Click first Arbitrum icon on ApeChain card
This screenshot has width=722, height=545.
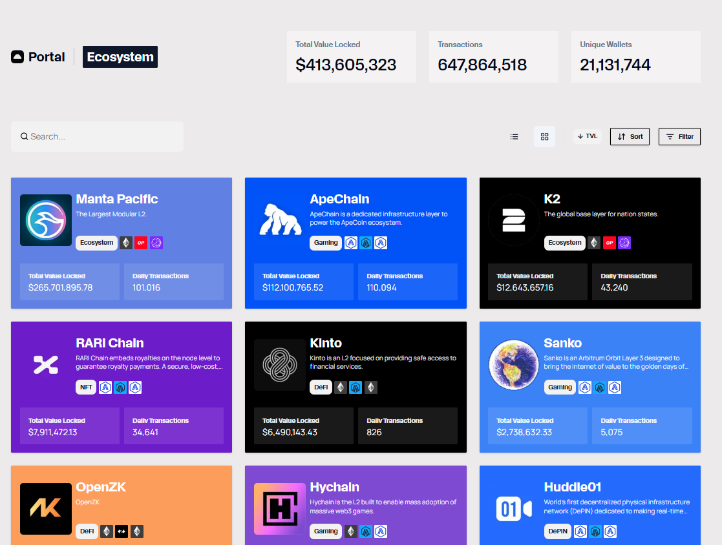click(x=351, y=243)
